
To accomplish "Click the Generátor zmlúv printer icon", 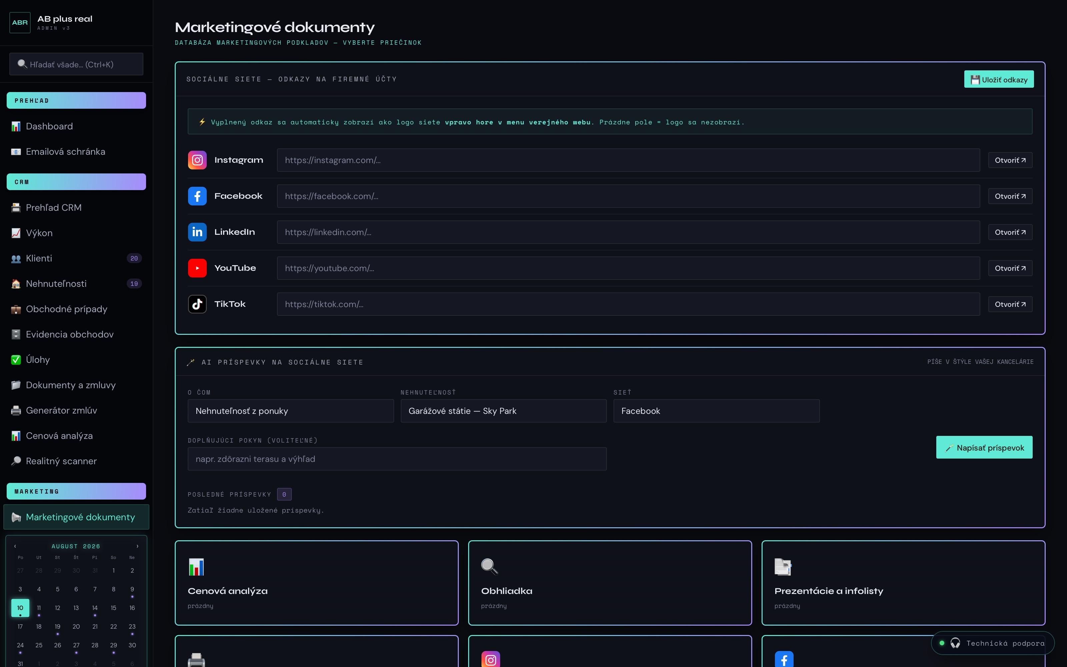I will coord(16,411).
